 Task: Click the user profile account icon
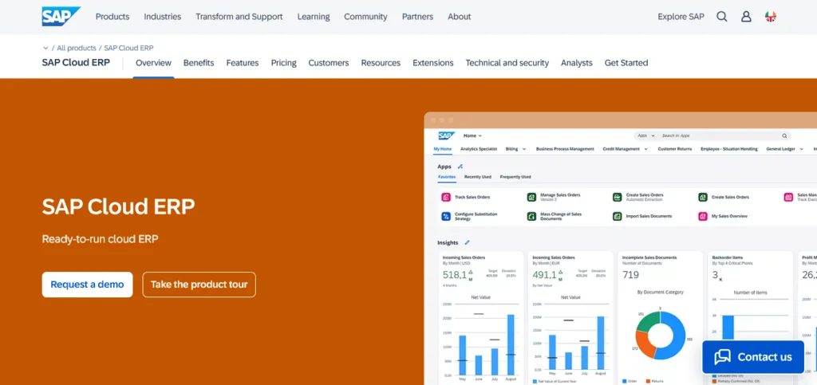[x=746, y=17]
